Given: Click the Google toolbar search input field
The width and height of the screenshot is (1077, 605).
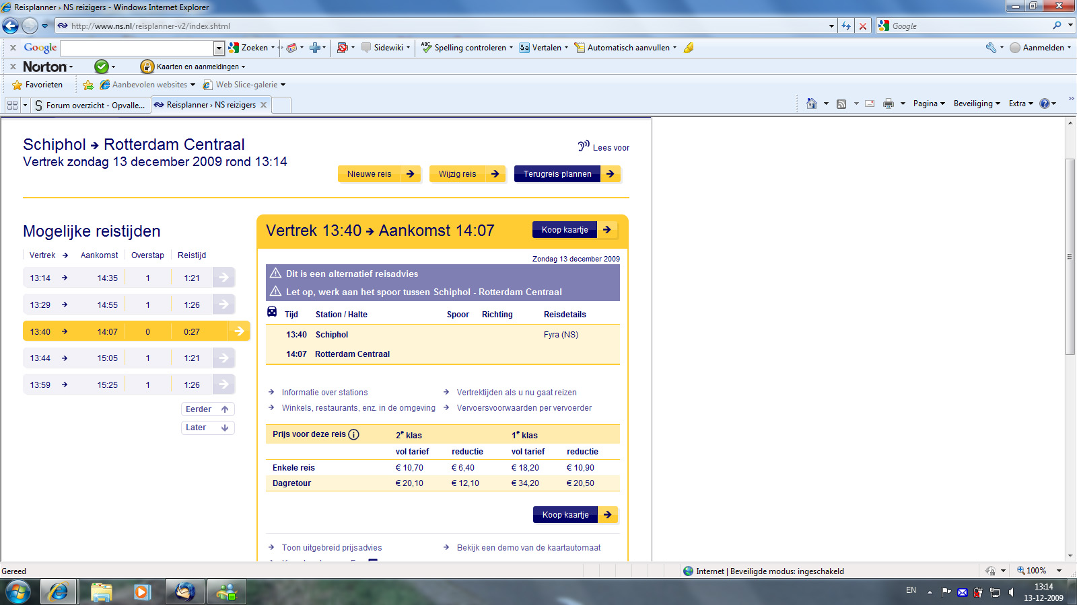Looking at the screenshot, I should (x=137, y=48).
